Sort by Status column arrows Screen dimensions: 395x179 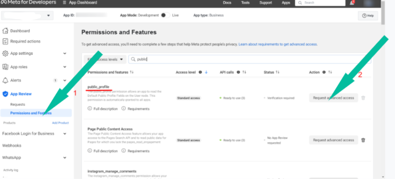click(277, 72)
